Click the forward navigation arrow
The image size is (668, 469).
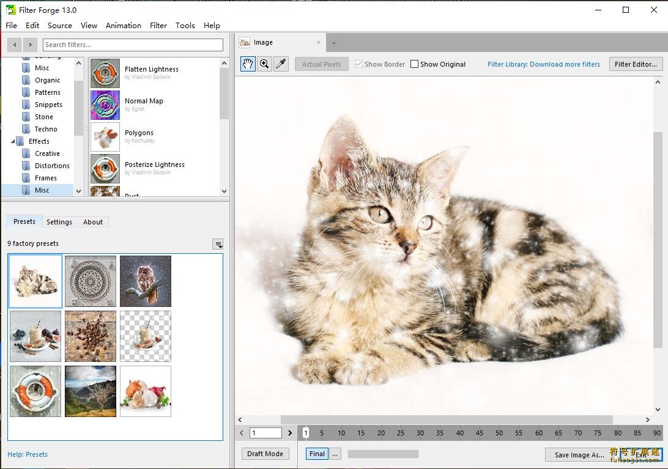pyautogui.click(x=30, y=45)
